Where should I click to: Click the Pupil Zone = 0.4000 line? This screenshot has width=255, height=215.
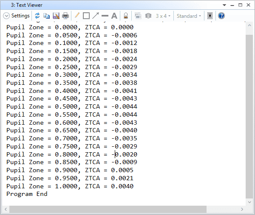(72, 91)
